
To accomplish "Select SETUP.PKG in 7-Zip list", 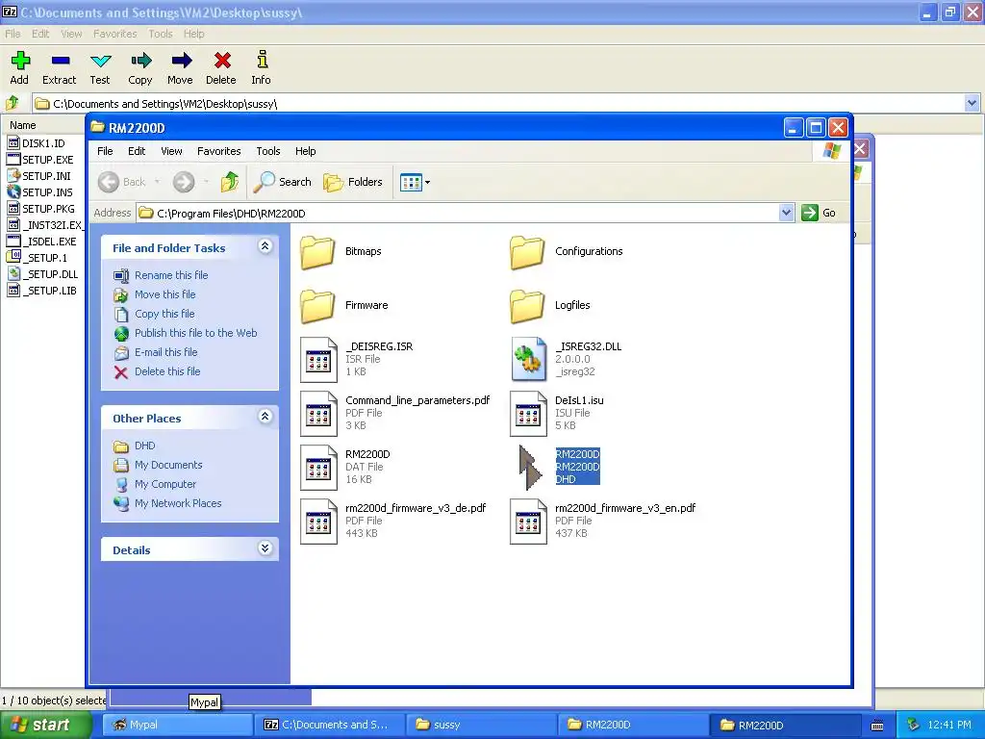I will pos(40,209).
